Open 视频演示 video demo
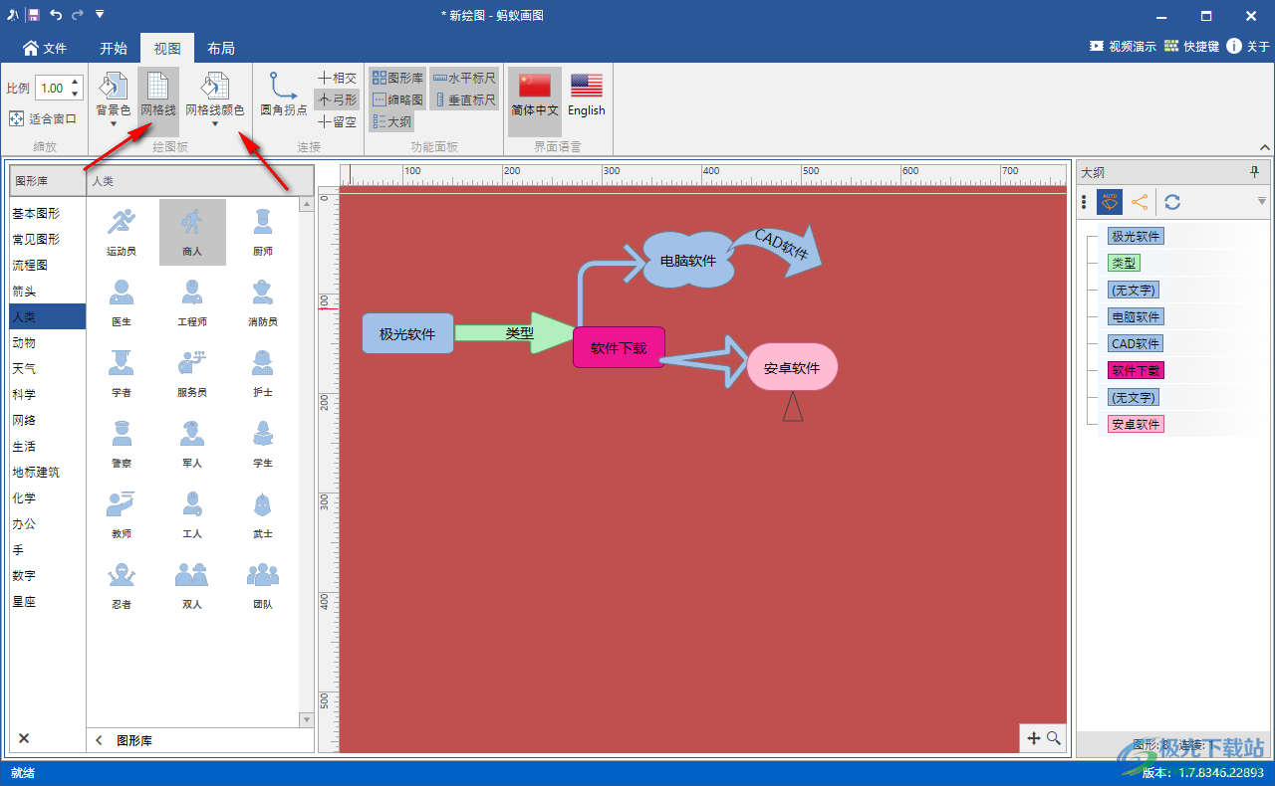 1123,46
